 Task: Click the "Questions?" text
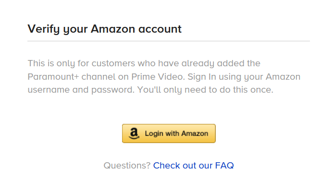coord(127,166)
